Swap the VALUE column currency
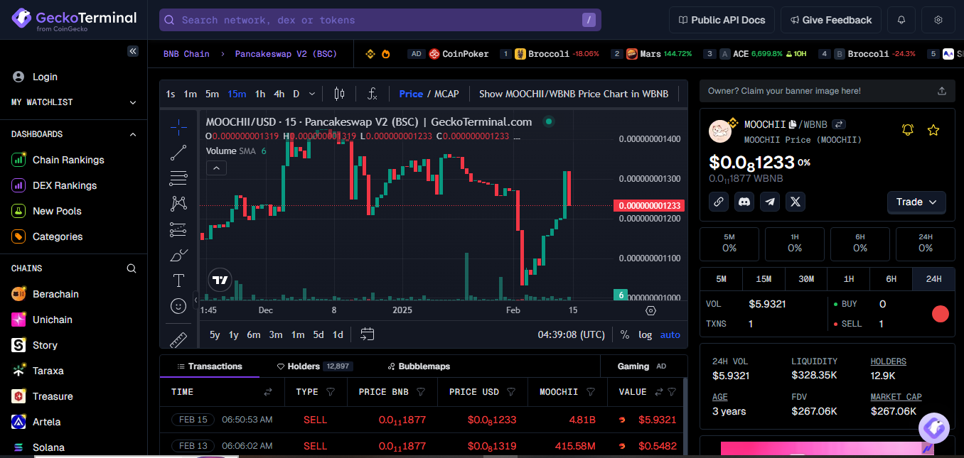 point(659,392)
